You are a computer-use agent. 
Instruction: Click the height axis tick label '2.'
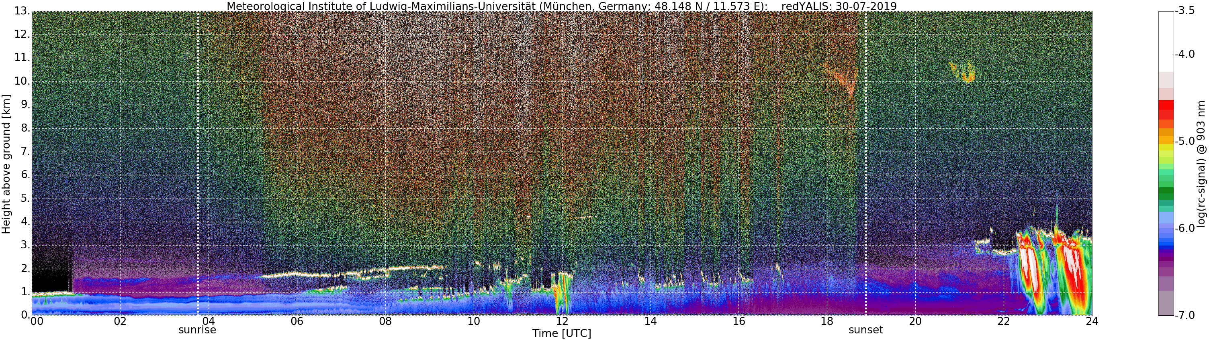click(x=25, y=269)
